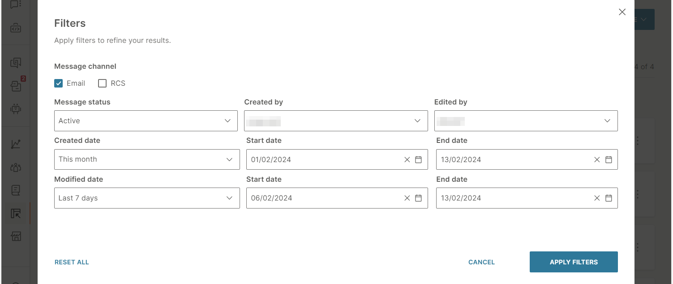Open the Edited by dropdown
The height and width of the screenshot is (284, 673).
[x=526, y=121]
